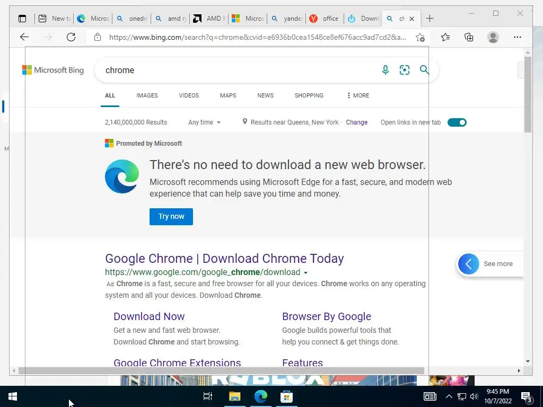Add this page to favorites star icon

(x=420, y=37)
